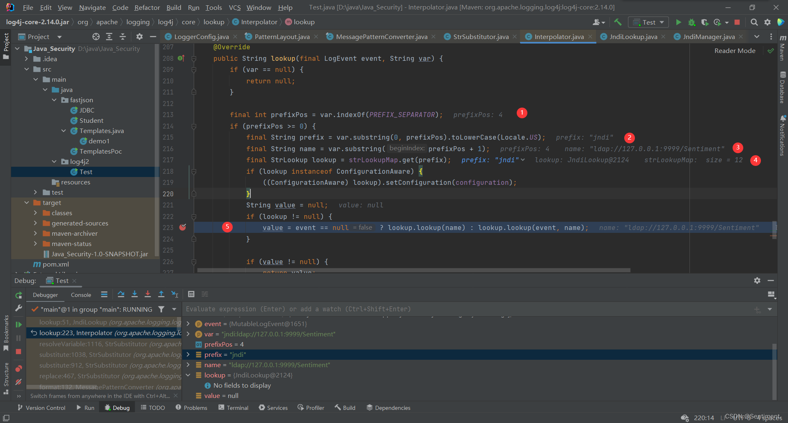This screenshot has width=788, height=423.
Task: Open Maven tool window on right
Action: (783, 48)
